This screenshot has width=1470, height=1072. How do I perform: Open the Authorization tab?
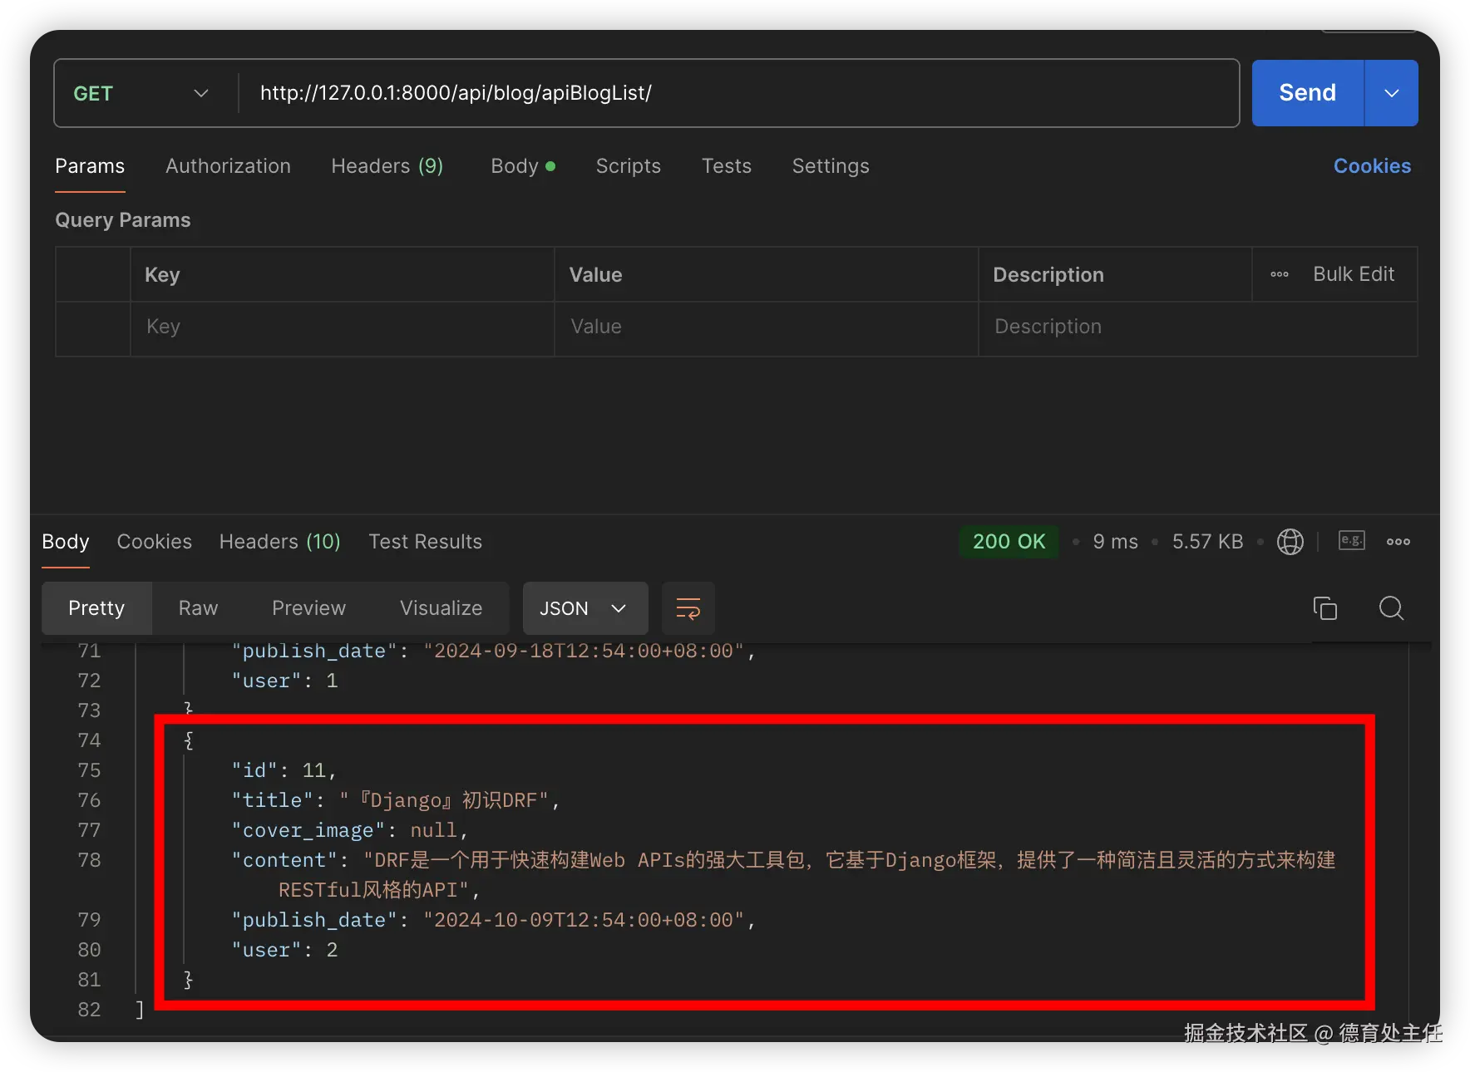pos(228,166)
